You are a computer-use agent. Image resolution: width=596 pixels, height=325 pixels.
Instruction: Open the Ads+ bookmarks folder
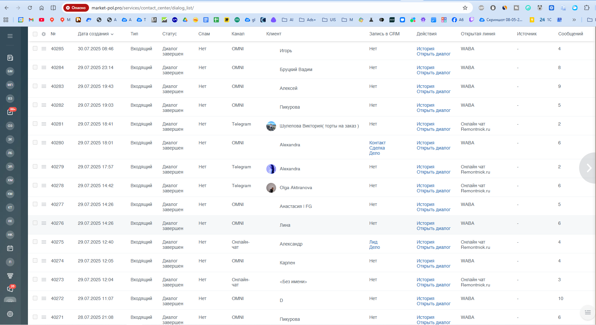coord(307,20)
